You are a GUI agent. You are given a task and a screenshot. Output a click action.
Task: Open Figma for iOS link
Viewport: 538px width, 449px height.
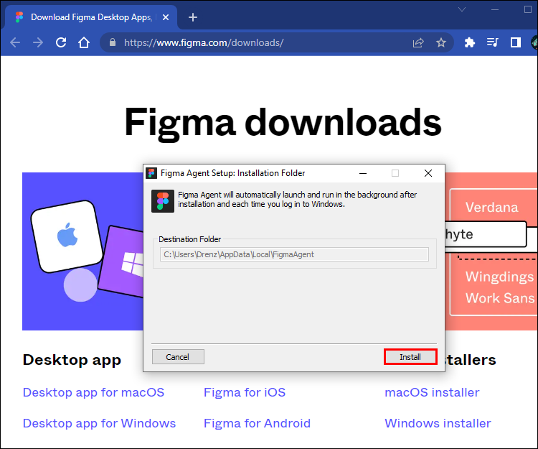click(245, 392)
